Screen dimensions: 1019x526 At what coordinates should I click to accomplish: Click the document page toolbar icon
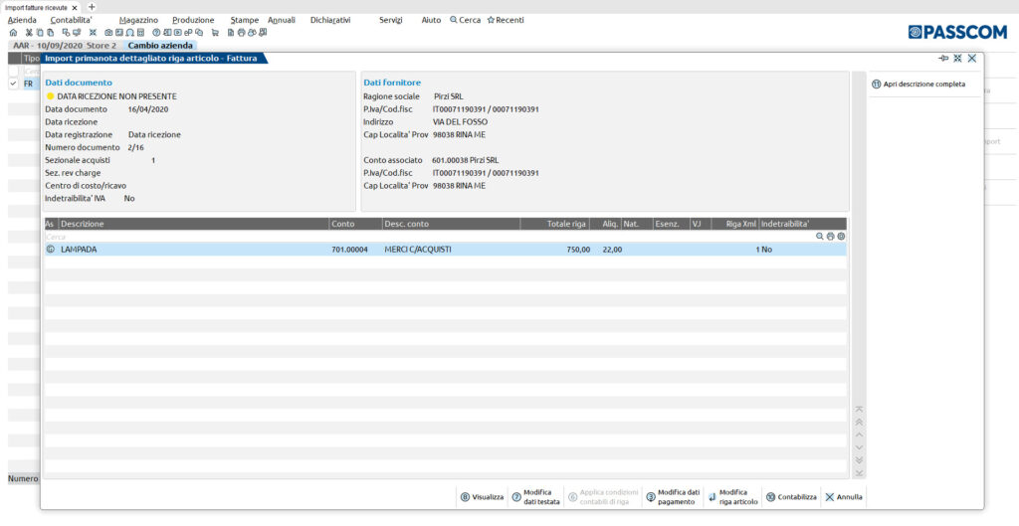231,33
